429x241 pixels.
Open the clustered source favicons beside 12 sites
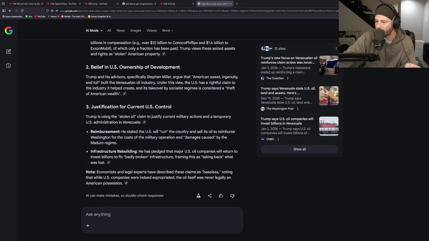267,49
